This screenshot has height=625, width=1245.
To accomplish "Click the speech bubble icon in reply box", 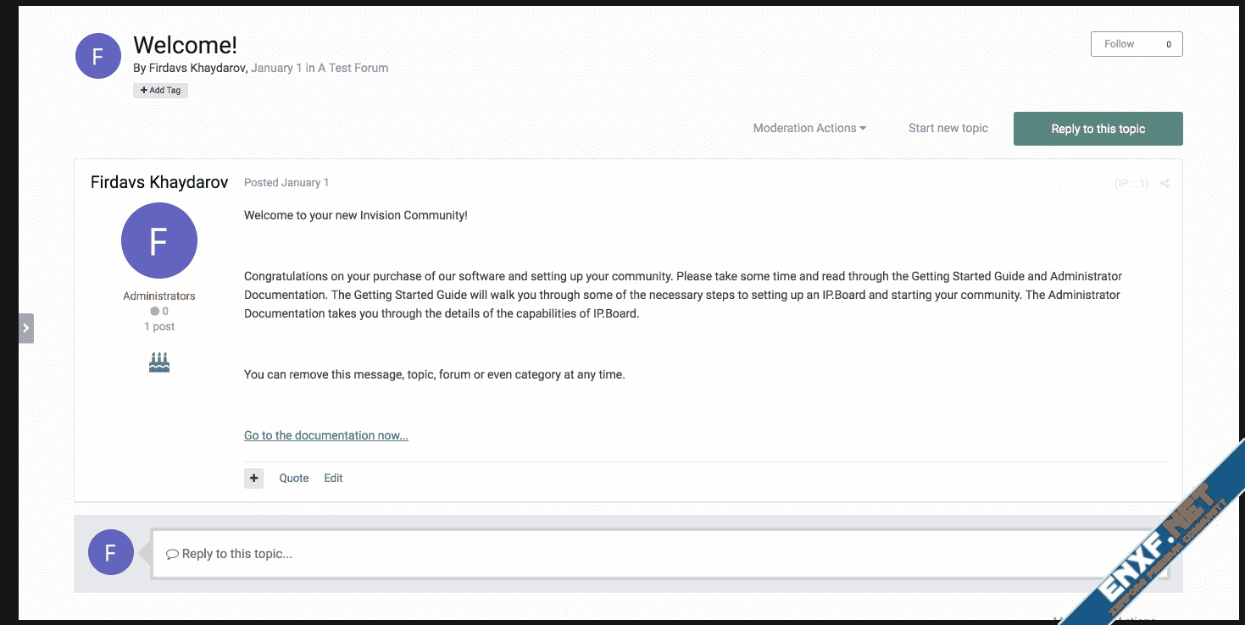I will click(172, 555).
